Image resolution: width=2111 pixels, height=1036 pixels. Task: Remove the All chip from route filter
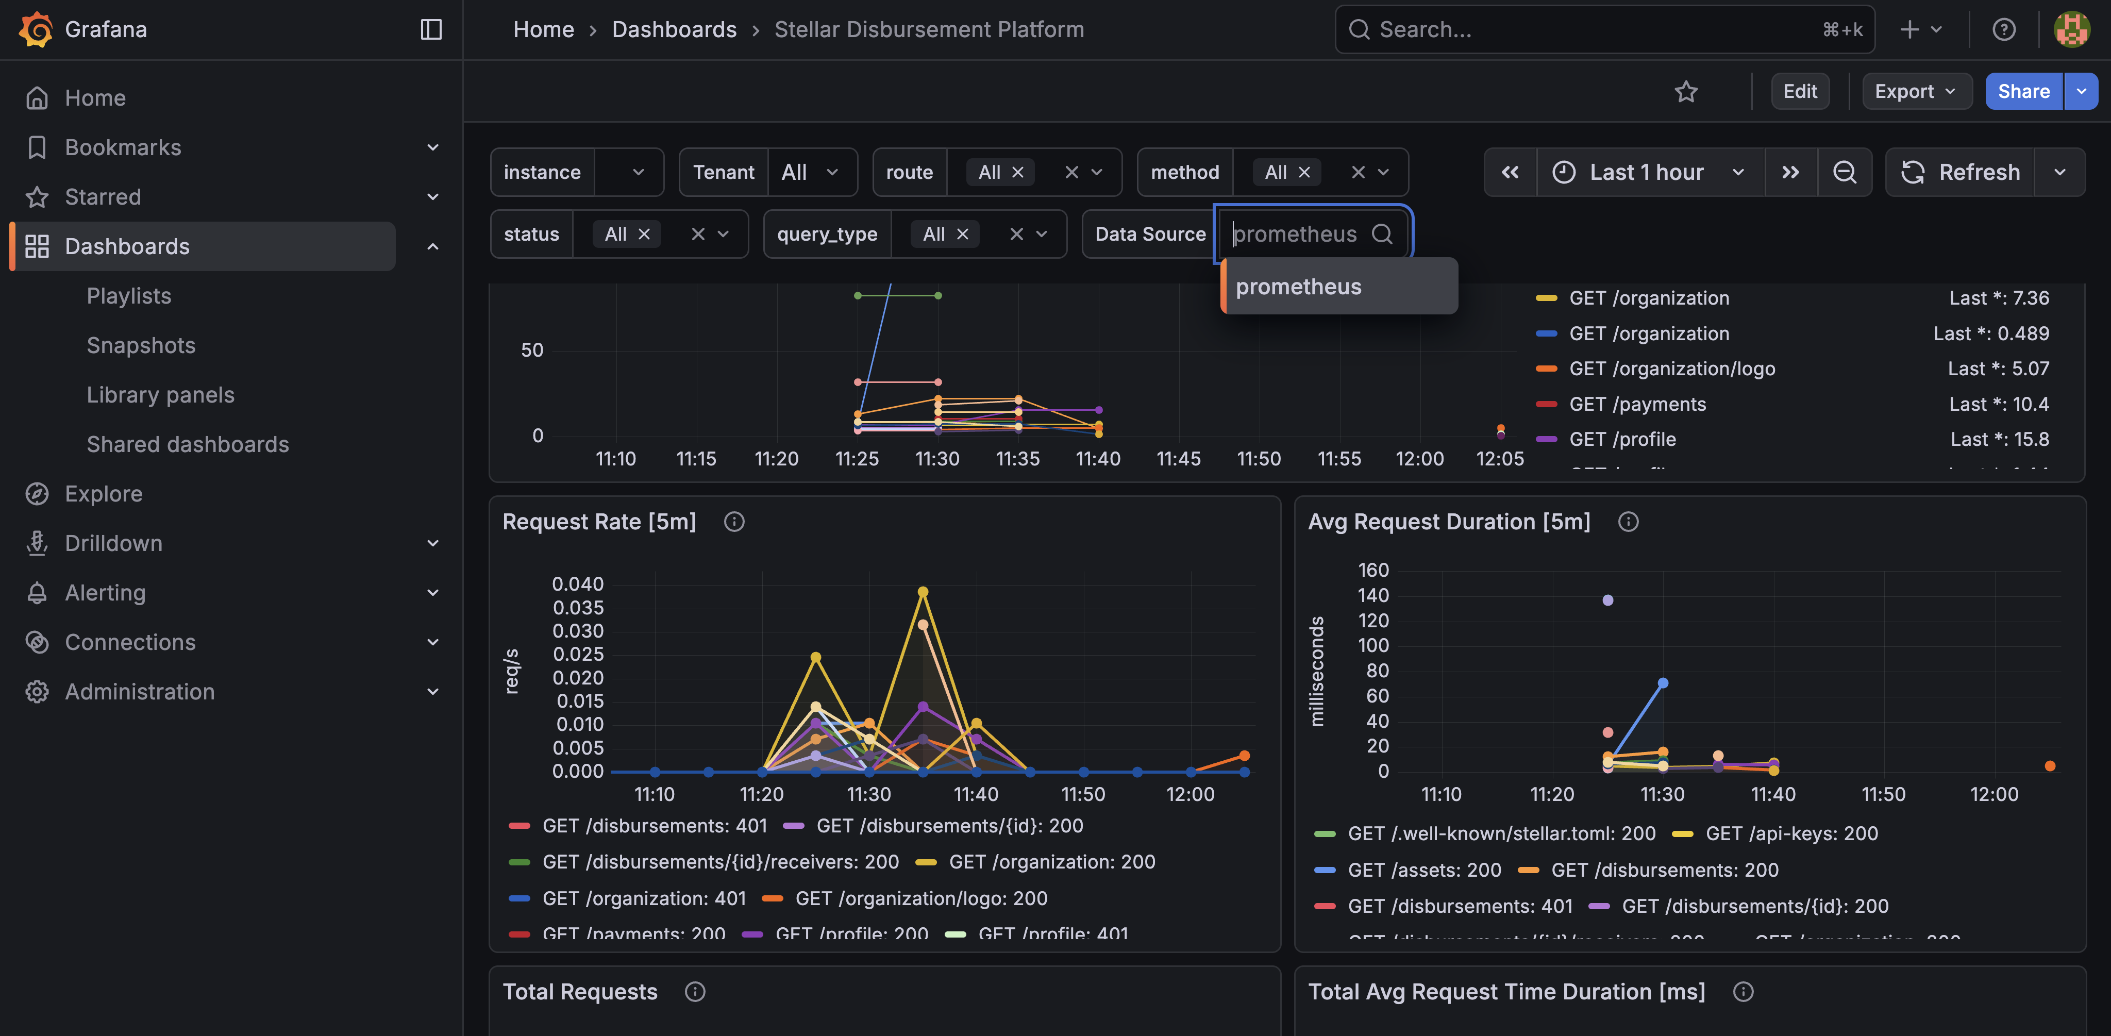pos(1018,172)
